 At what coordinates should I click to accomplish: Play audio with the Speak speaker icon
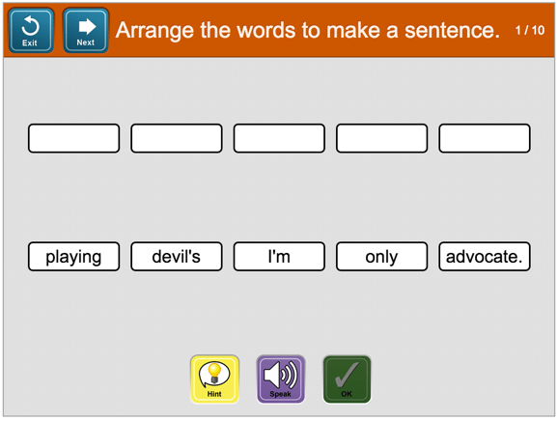(281, 379)
